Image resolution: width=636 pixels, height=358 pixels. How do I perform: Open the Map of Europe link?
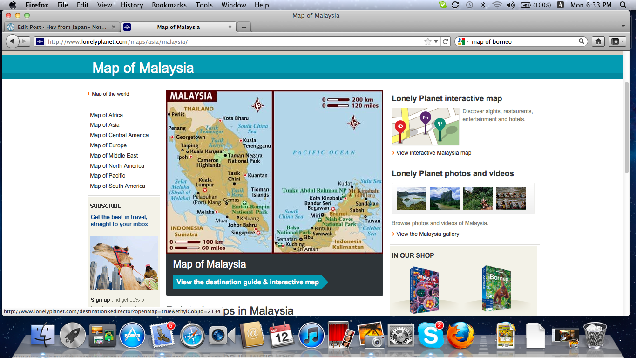coord(108,145)
